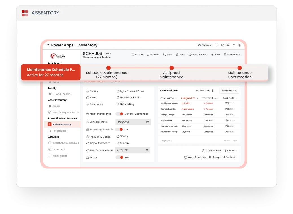Click the Filter by Keyword field
The height and width of the screenshot is (214, 293).
(229, 90)
